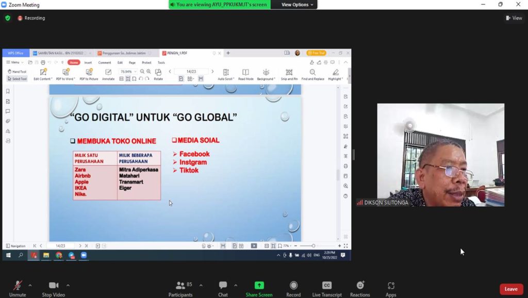Open the PDF to Picture converter
This screenshot has height=298, width=528.
click(89, 75)
